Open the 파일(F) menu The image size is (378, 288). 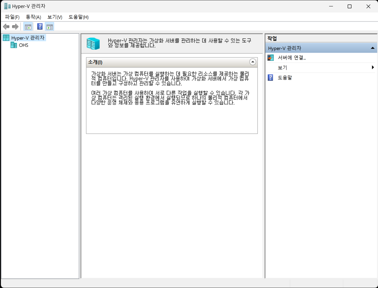(x=12, y=17)
